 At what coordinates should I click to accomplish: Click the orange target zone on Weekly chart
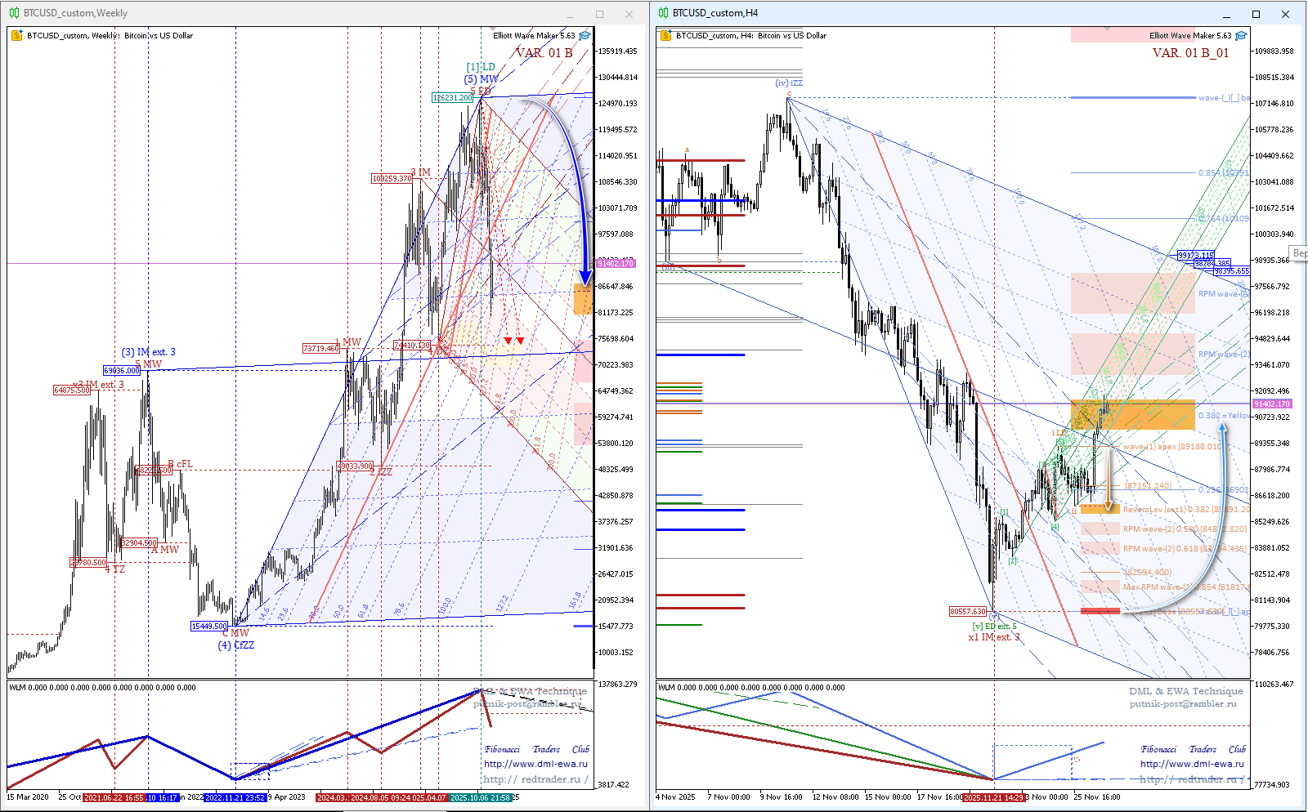click(583, 299)
